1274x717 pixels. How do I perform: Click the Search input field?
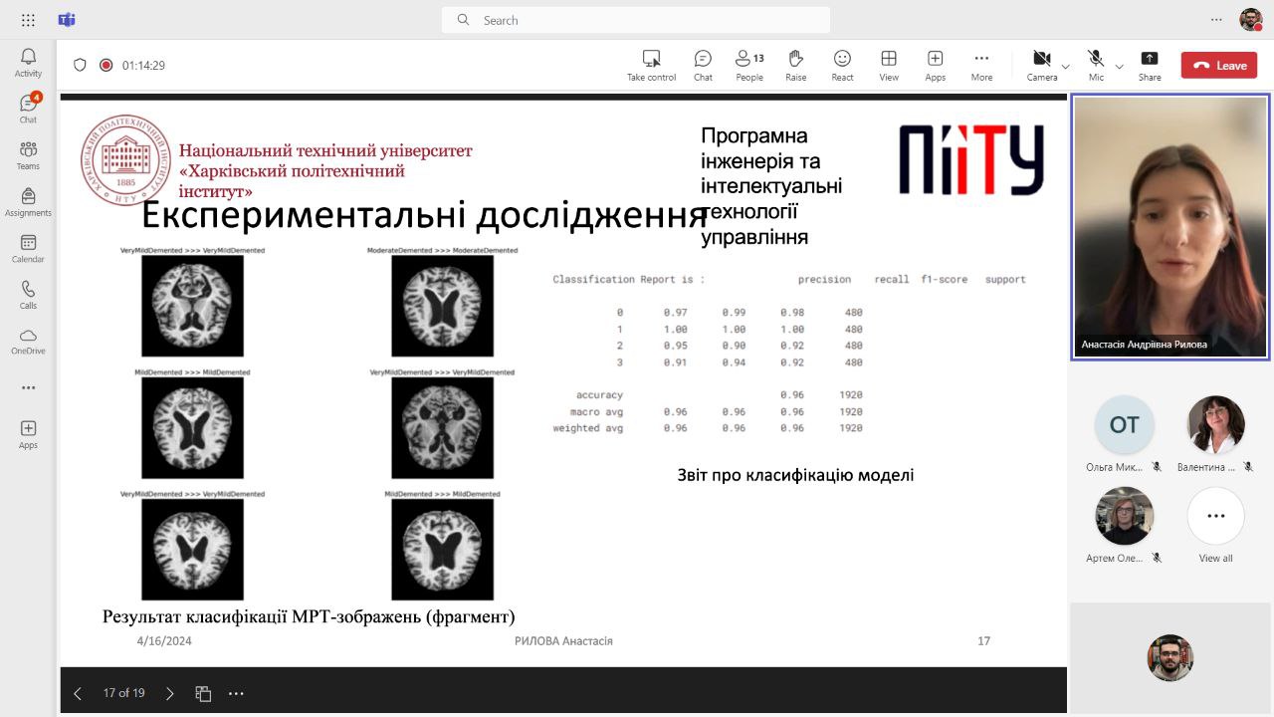(x=637, y=20)
